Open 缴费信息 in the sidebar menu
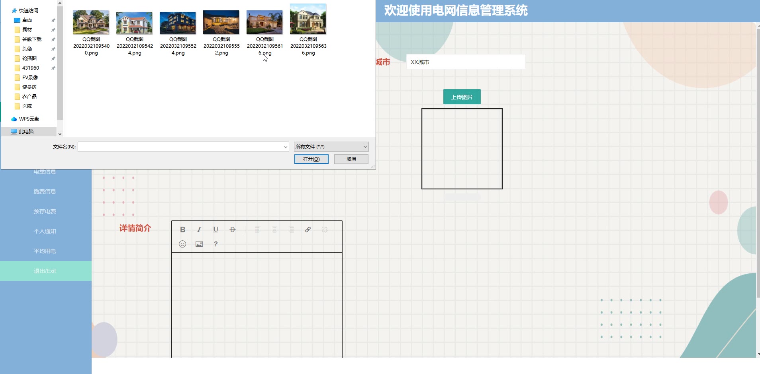The image size is (760, 374). [45, 191]
